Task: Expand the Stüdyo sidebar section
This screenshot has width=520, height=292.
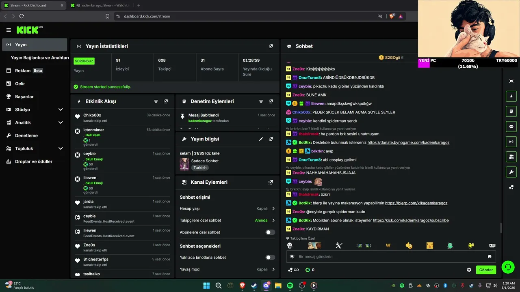Action: coord(61,109)
